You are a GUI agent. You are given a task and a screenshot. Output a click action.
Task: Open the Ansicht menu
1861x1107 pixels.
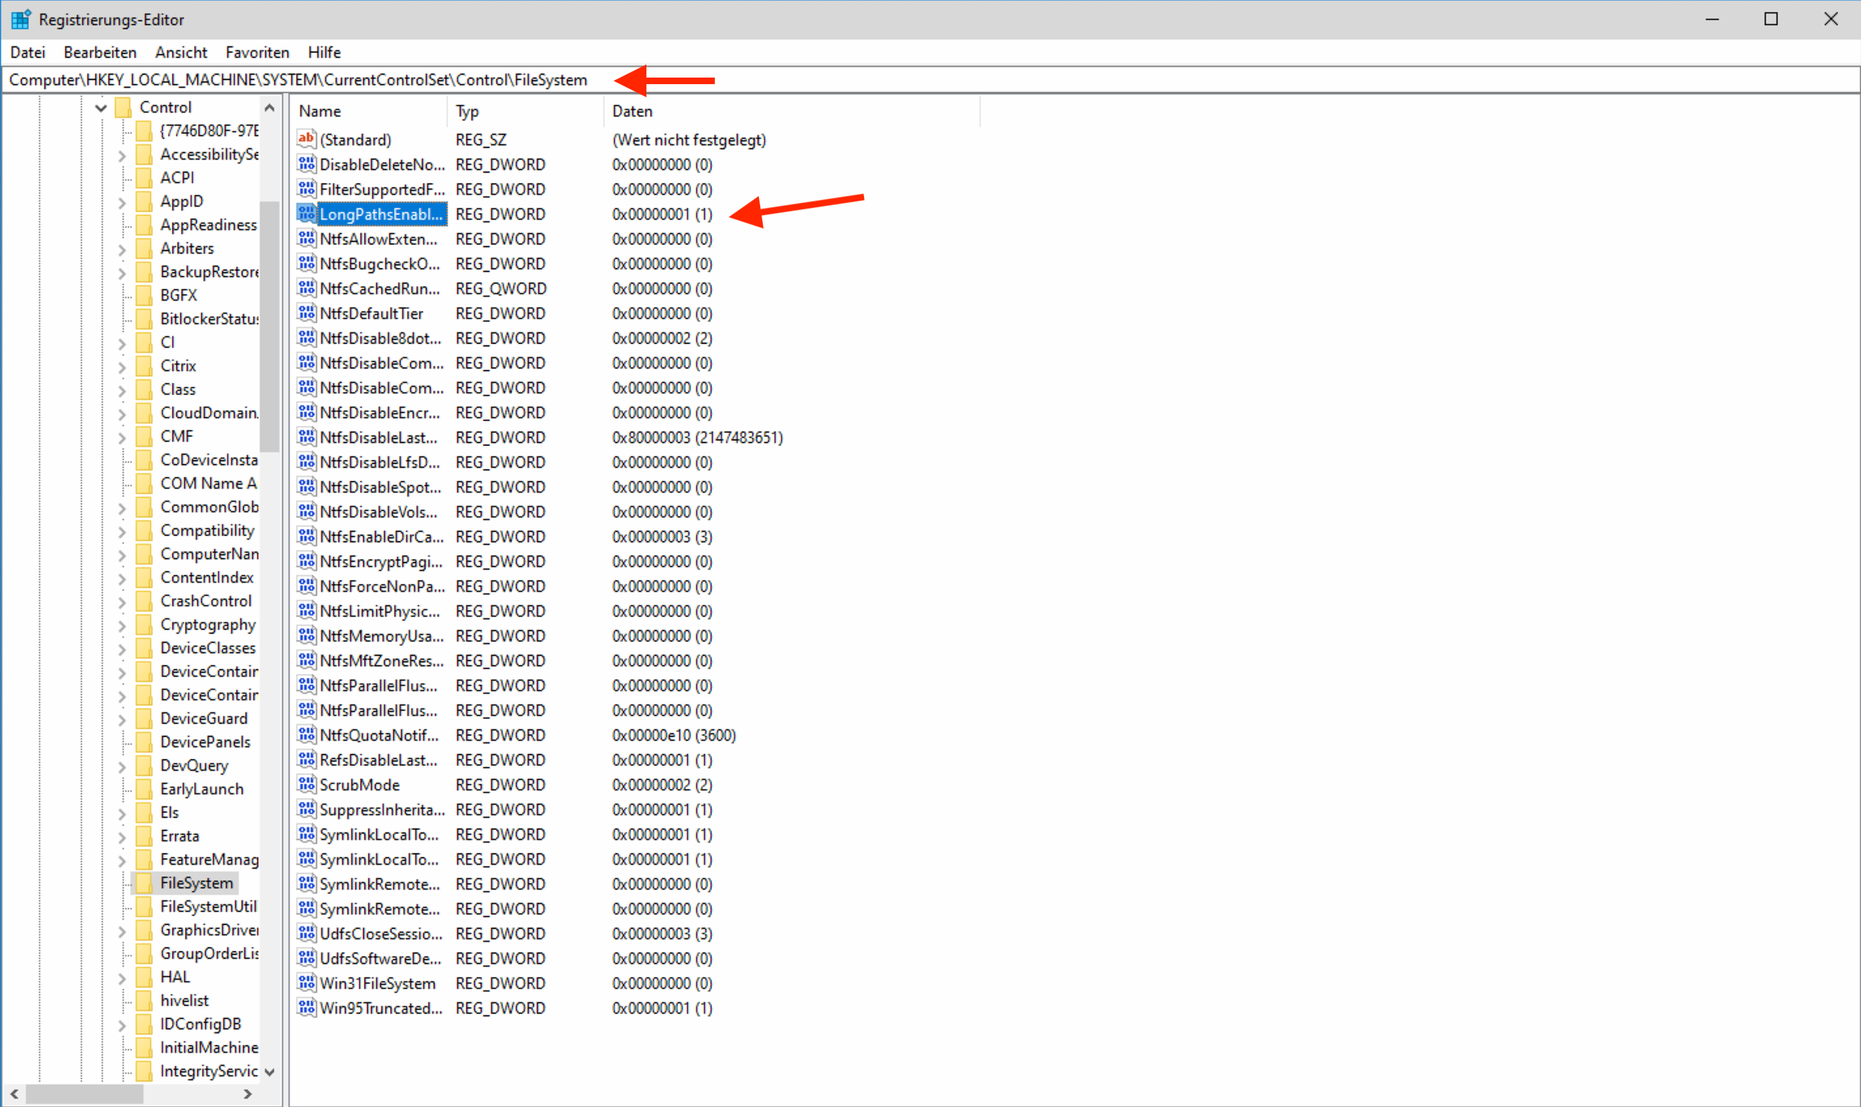coord(181,52)
